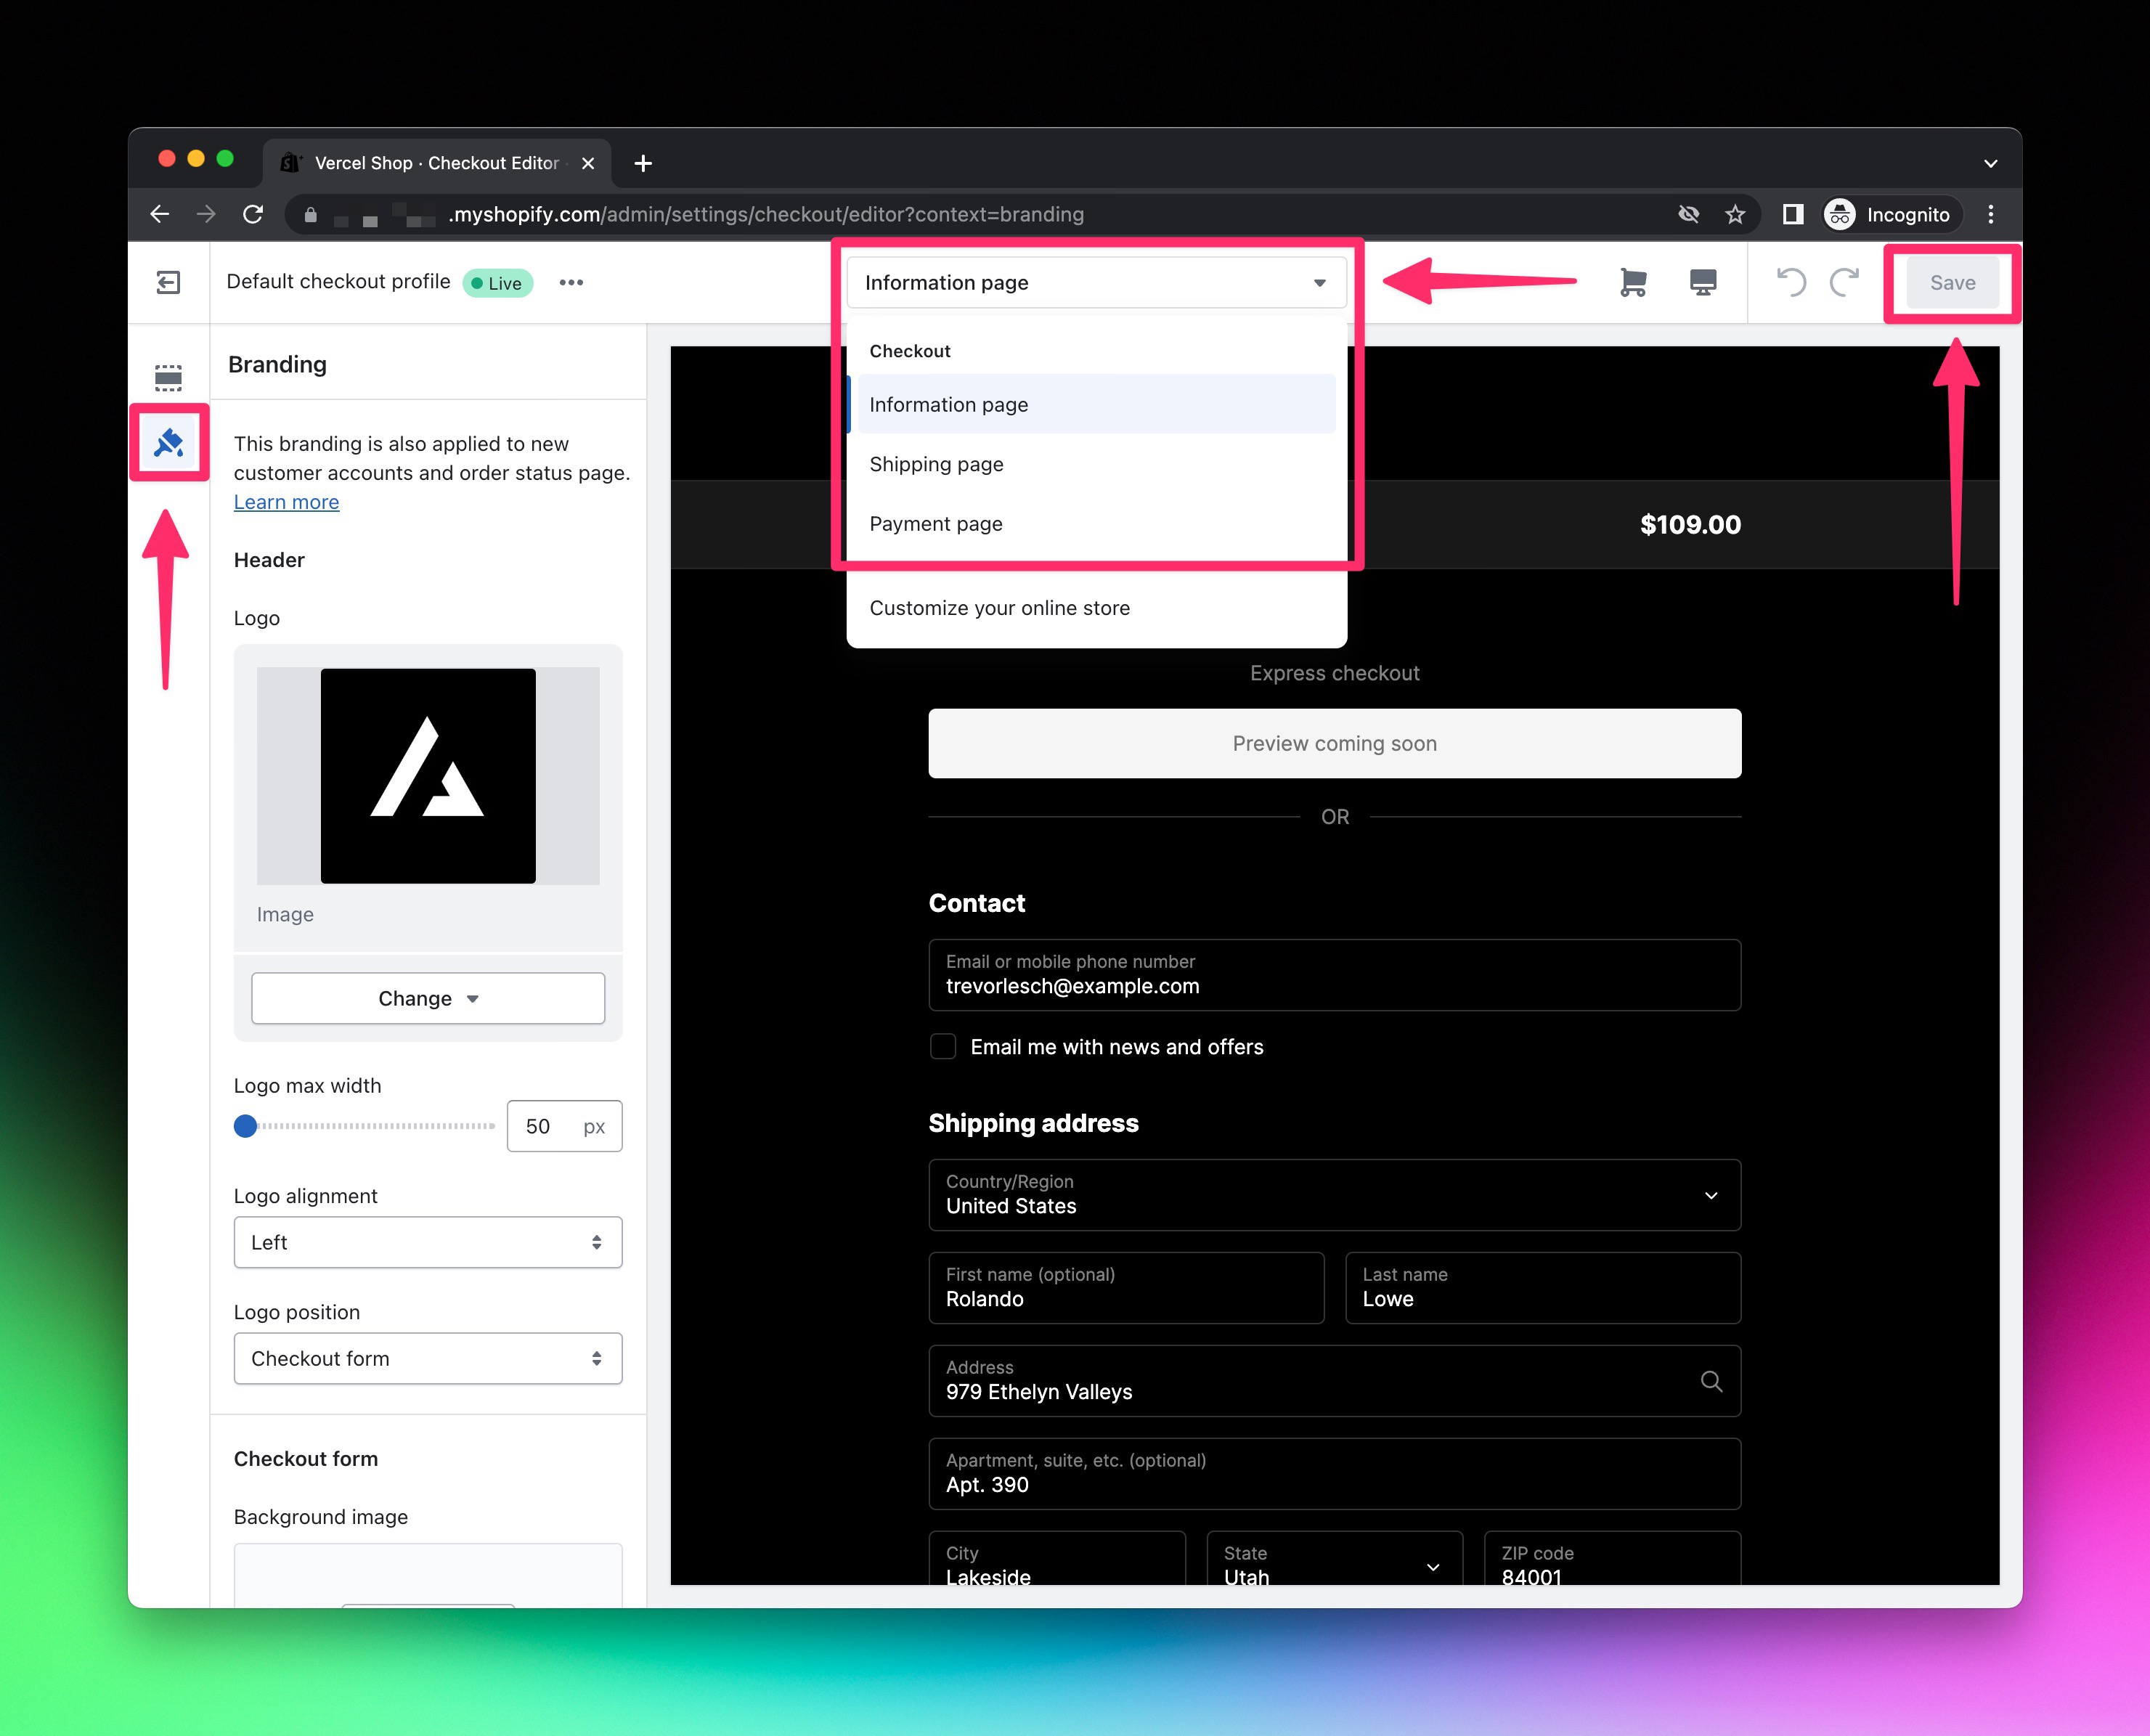The height and width of the screenshot is (1736, 2150).
Task: Choose Customize your online store
Action: click(1096, 608)
